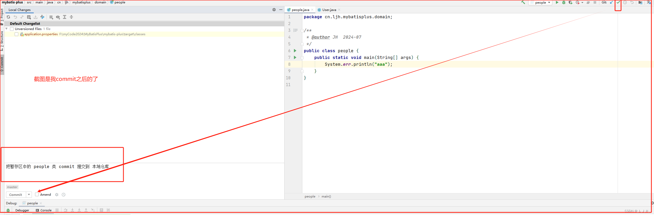Screen dimensions: 654x215
Task: Click the Commit button
Action: pos(16,195)
